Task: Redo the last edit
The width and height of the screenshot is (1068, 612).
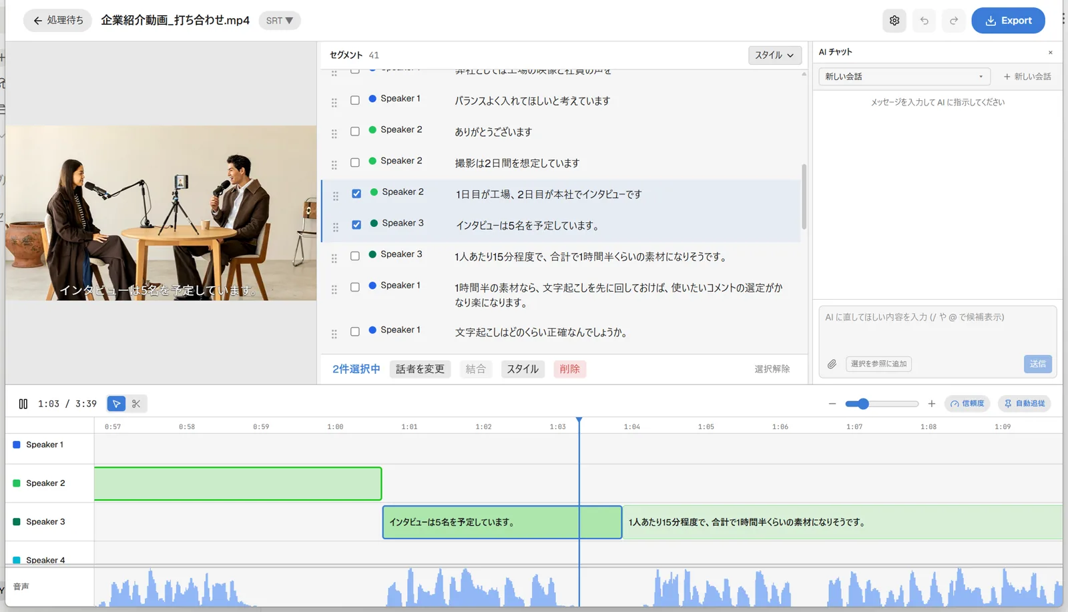Action: click(x=954, y=21)
